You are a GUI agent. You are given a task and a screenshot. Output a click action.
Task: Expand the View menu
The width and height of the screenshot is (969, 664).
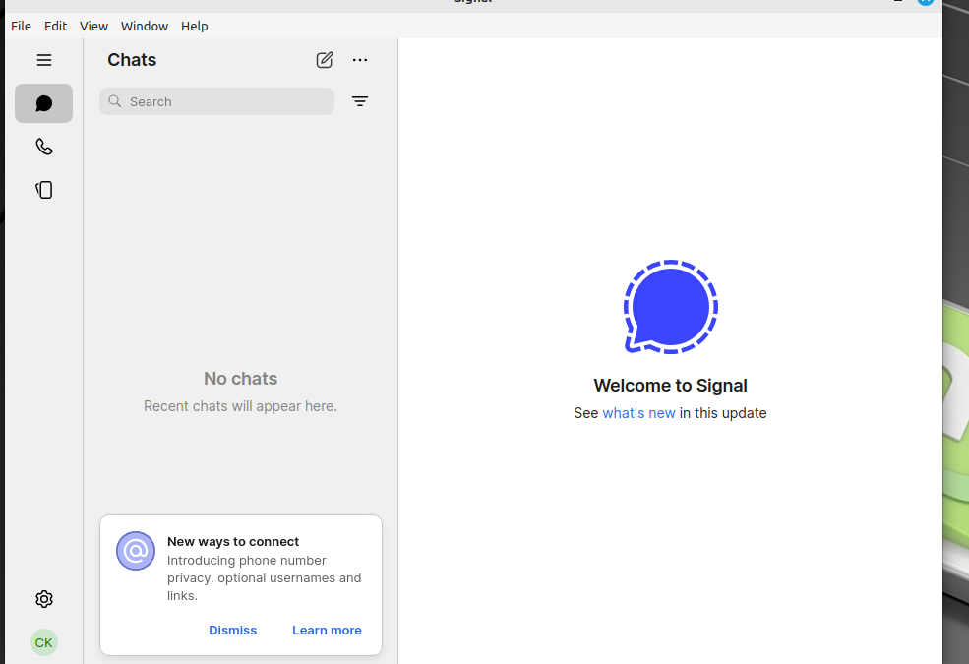click(93, 26)
